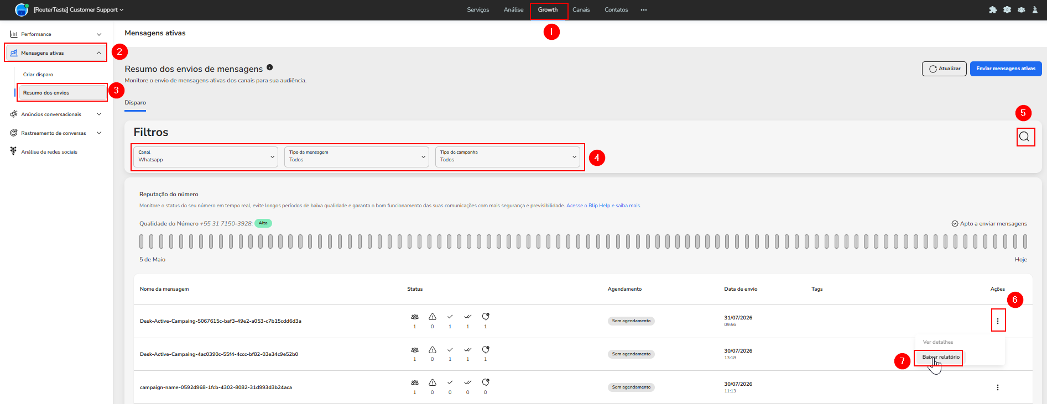This screenshot has height=404, width=1047.
Task: Click the last number quality bar above Hoje
Action: [1025, 241]
